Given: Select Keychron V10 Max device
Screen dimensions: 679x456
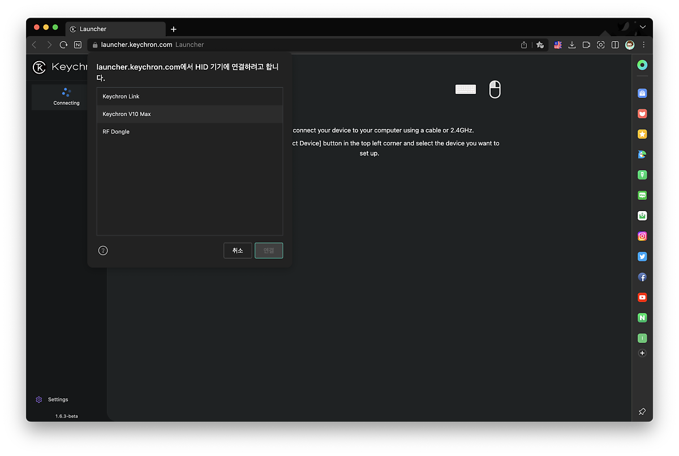Looking at the screenshot, I should tap(190, 114).
